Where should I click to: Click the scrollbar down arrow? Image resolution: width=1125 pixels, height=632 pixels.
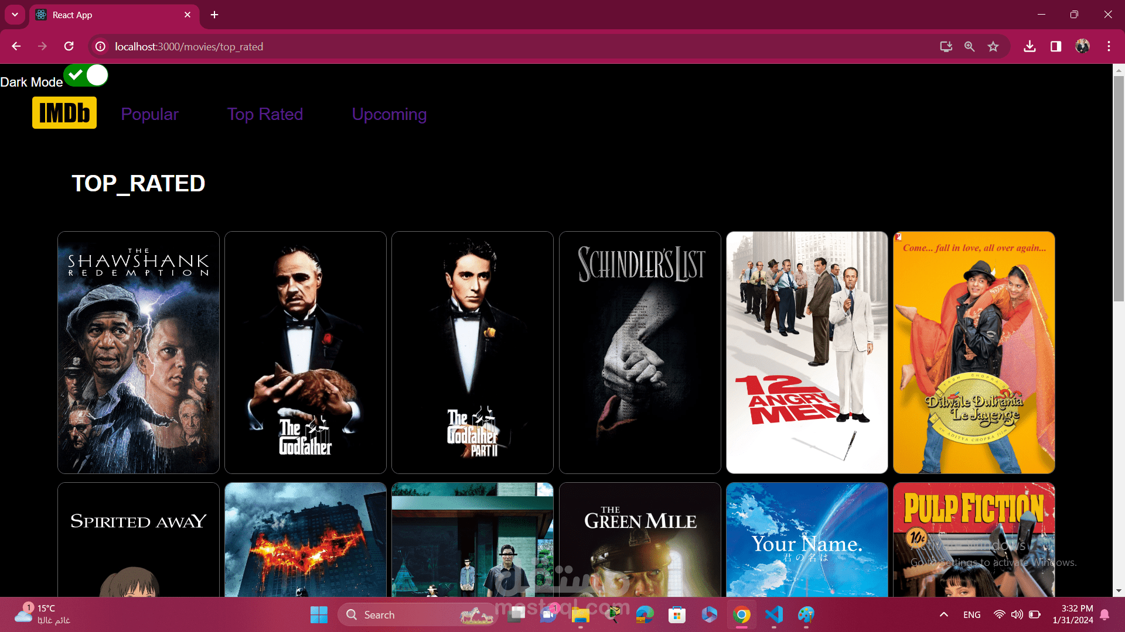1119,591
